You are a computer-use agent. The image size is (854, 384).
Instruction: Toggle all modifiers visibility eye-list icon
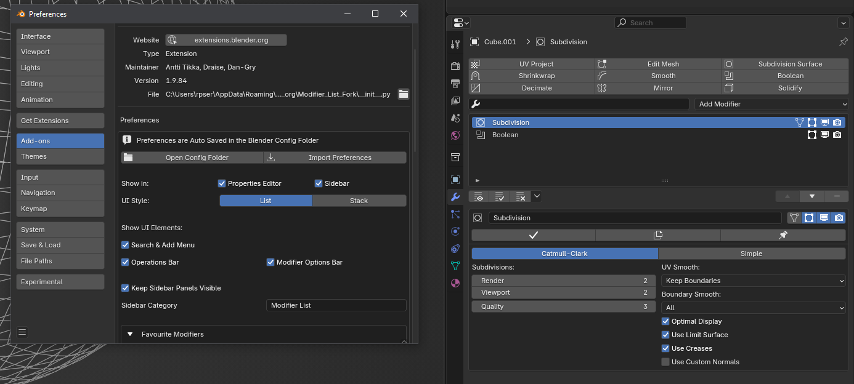tap(479, 196)
